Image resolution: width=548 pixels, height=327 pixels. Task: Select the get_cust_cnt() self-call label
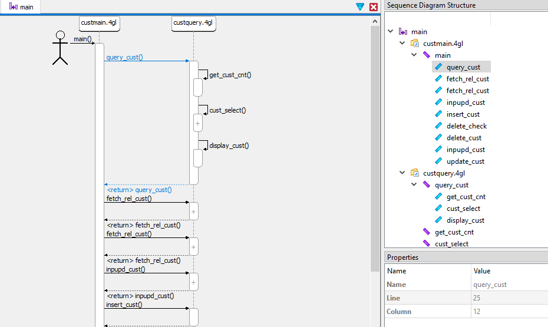[230, 75]
